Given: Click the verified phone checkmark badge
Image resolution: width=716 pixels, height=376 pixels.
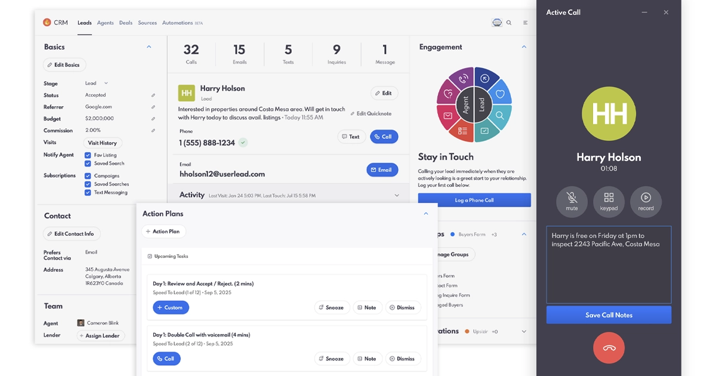Looking at the screenshot, I should pos(243,143).
